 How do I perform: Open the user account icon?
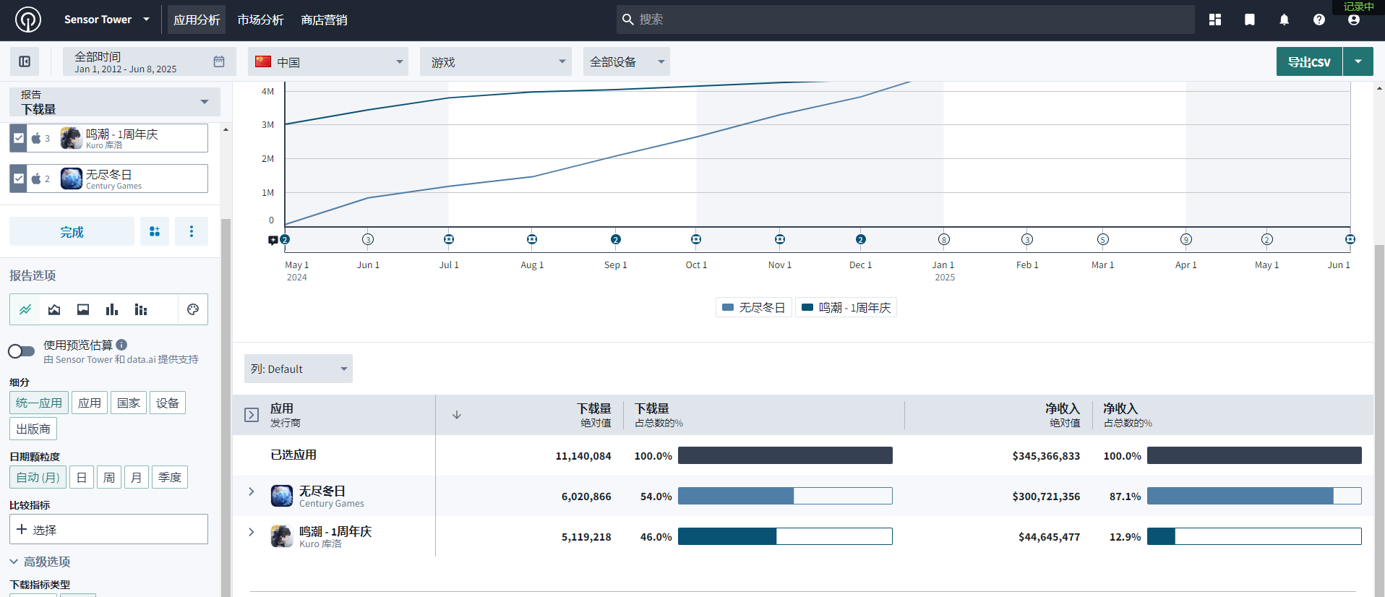[x=1354, y=20]
